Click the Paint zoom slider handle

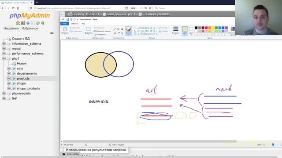click(x=273, y=144)
